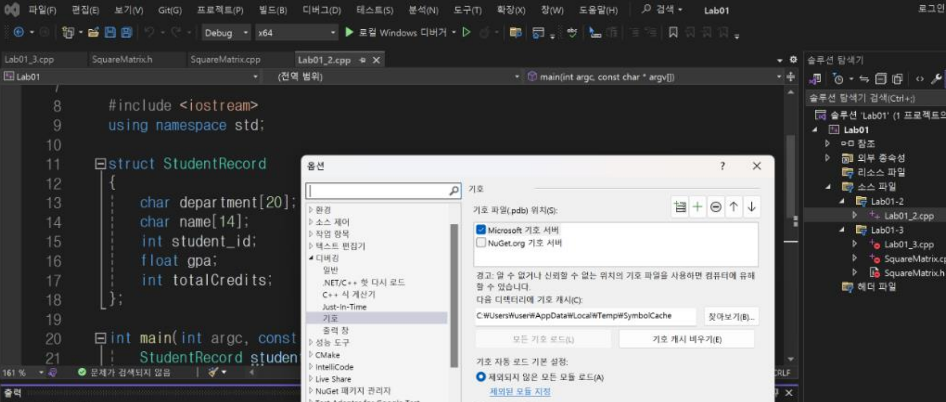This screenshot has height=402, width=946.
Task: Save the current file with the single disk icon
Action: coord(110,33)
